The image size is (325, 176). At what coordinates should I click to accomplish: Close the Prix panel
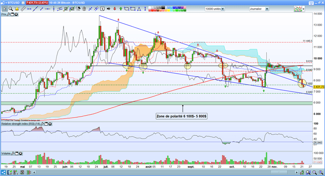[16, 14]
